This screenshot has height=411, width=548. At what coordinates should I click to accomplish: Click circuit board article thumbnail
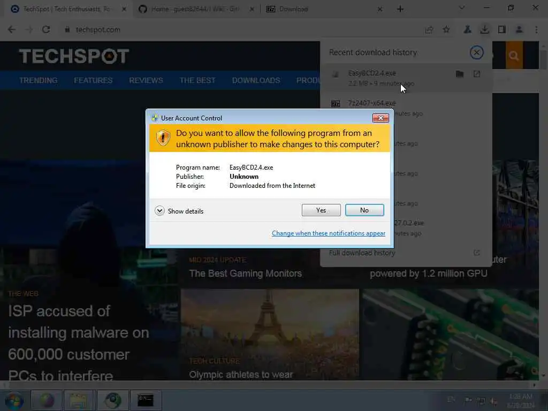[450, 334]
